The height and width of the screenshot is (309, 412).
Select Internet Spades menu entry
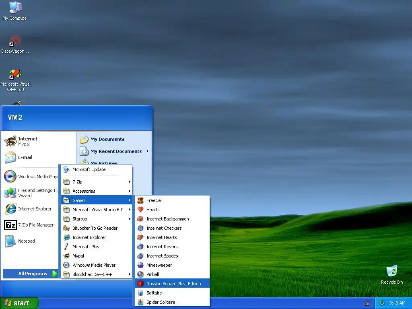pyautogui.click(x=172, y=255)
